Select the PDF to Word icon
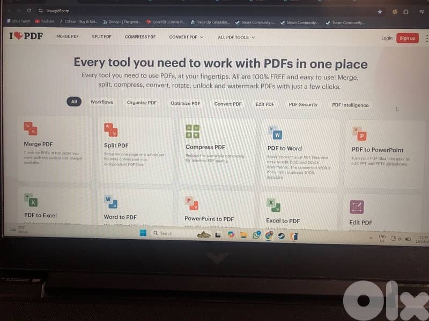Viewport: 429px width, 321px height. (x=275, y=133)
